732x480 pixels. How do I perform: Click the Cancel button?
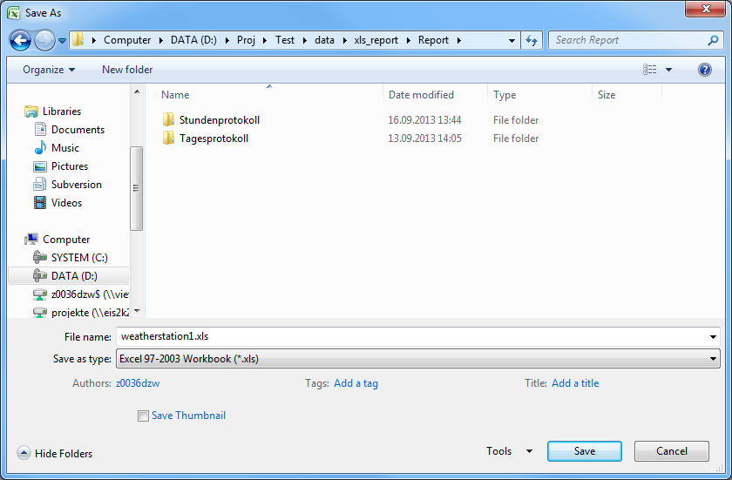(671, 451)
